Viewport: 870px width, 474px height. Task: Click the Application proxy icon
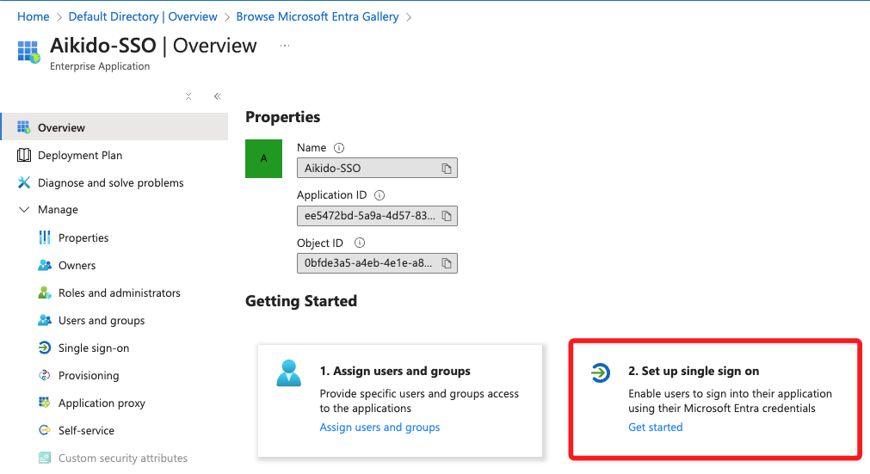45,403
